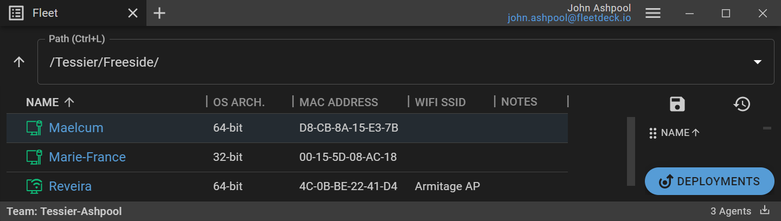Click the Maelcum wired agent icon
This screenshot has height=221, width=781.
click(34, 128)
